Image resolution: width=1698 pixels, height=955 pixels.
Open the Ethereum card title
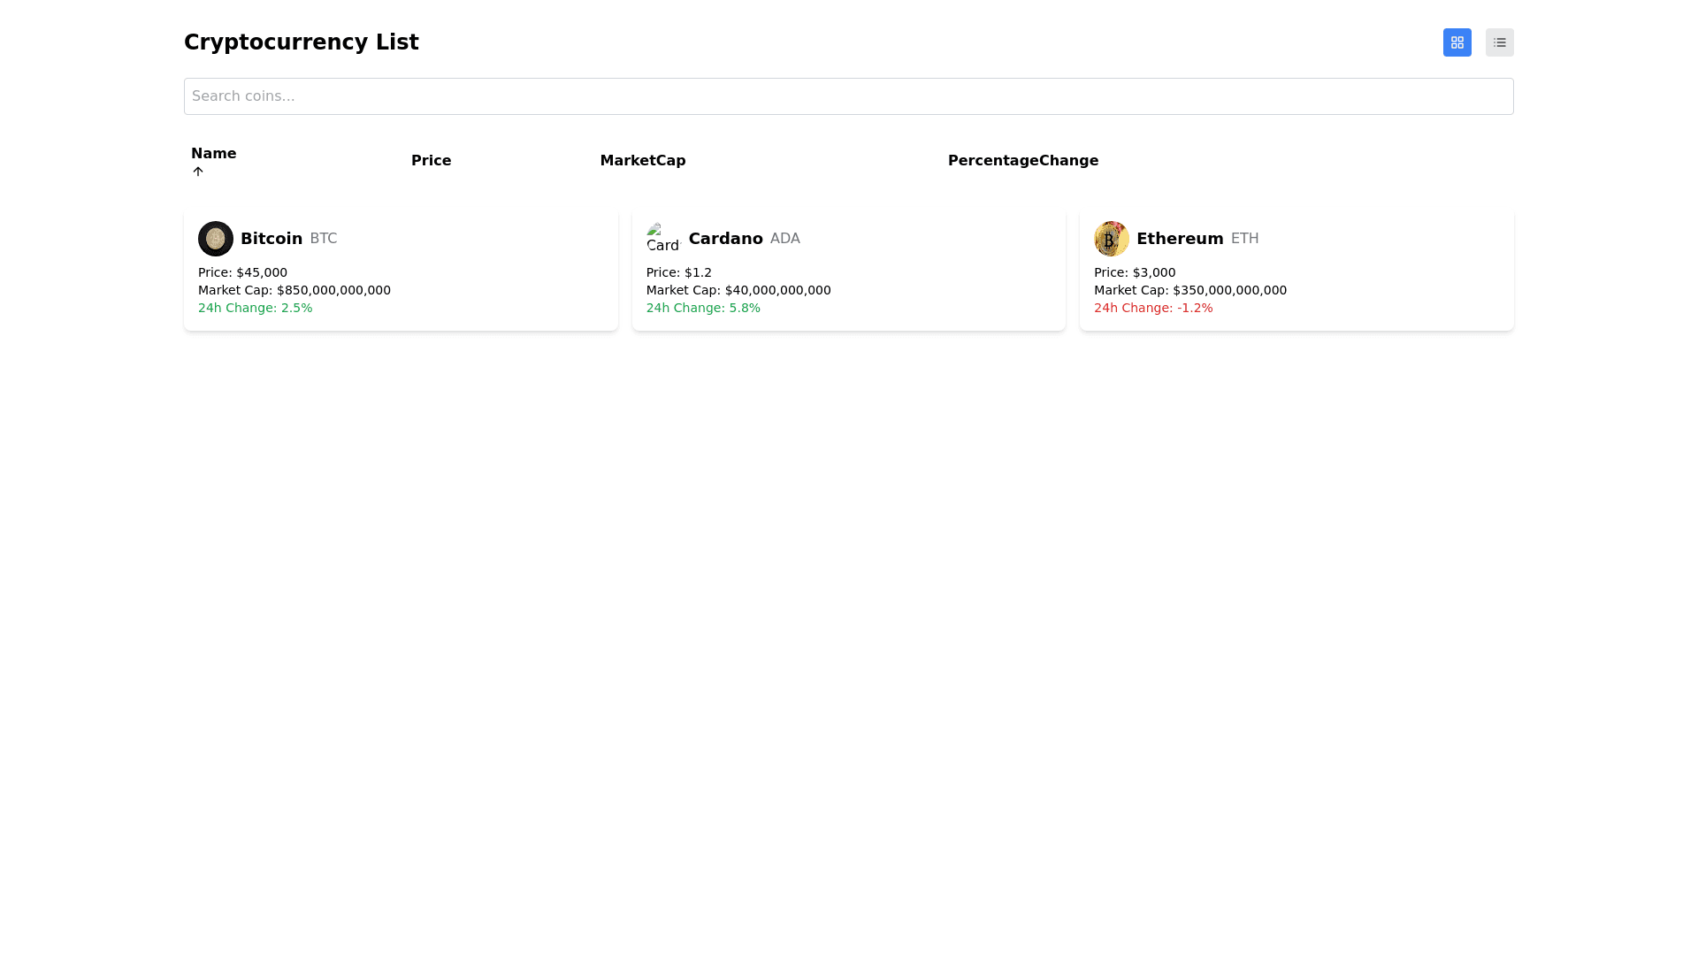click(x=1180, y=239)
